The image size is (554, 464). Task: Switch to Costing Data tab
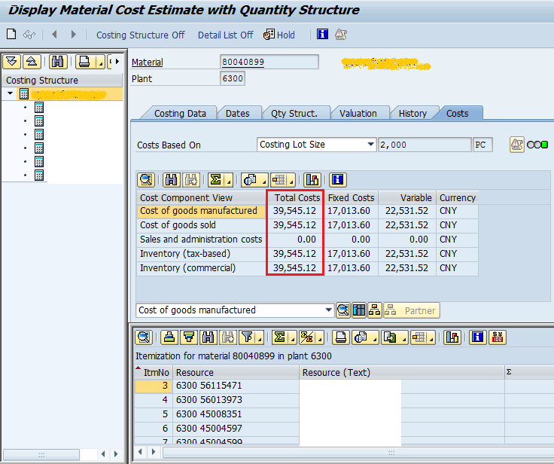tap(180, 114)
